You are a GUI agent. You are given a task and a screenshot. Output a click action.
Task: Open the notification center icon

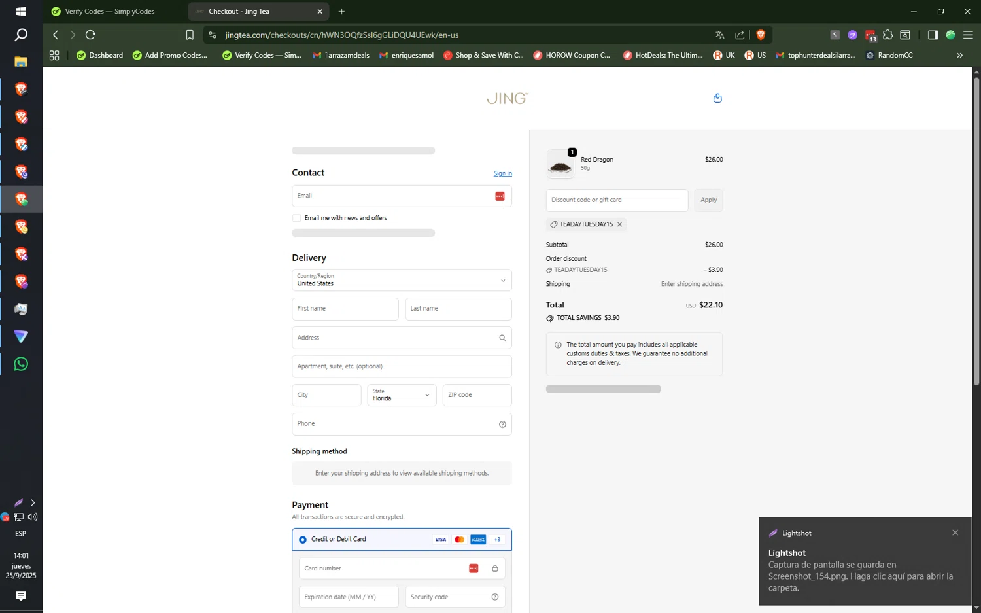[21, 596]
